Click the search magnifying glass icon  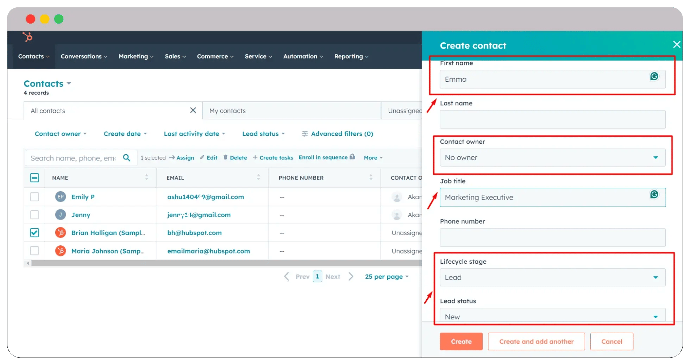(x=126, y=158)
